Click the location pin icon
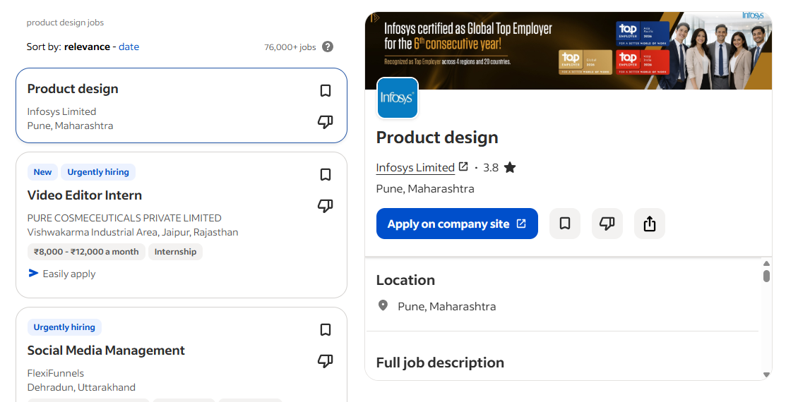This screenshot has width=786, height=402. [x=383, y=305]
